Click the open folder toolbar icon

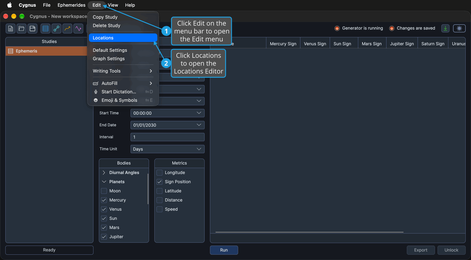point(22,29)
